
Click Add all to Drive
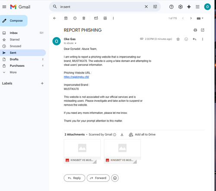tap(142, 135)
